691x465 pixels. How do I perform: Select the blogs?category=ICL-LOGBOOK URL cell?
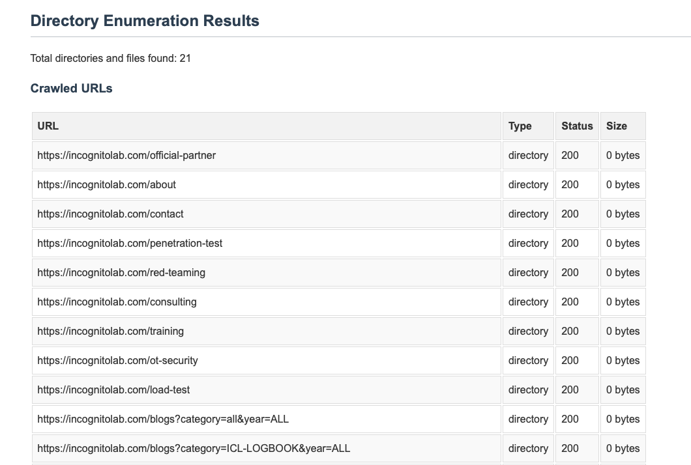coord(267,448)
